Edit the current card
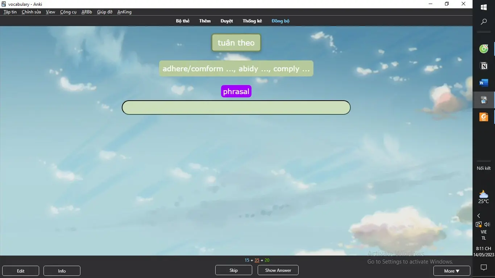 21,271
